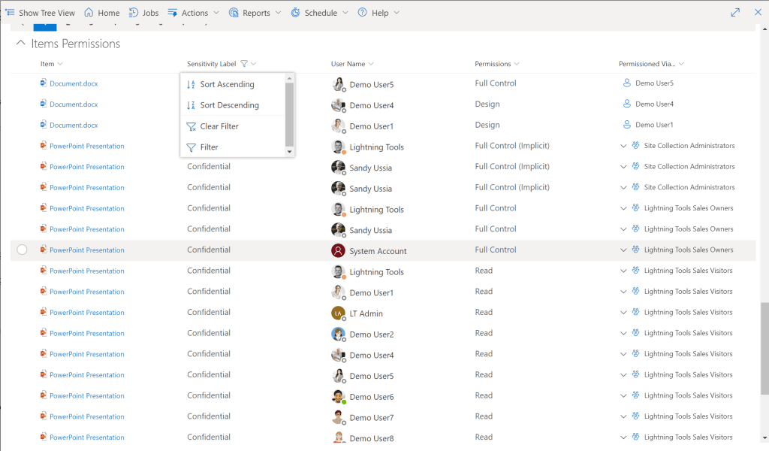Click the Actions toolbar icon
Screen dimensions: 769x451
click(x=170, y=12)
